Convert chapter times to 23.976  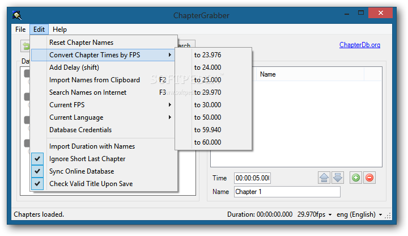click(x=214, y=55)
